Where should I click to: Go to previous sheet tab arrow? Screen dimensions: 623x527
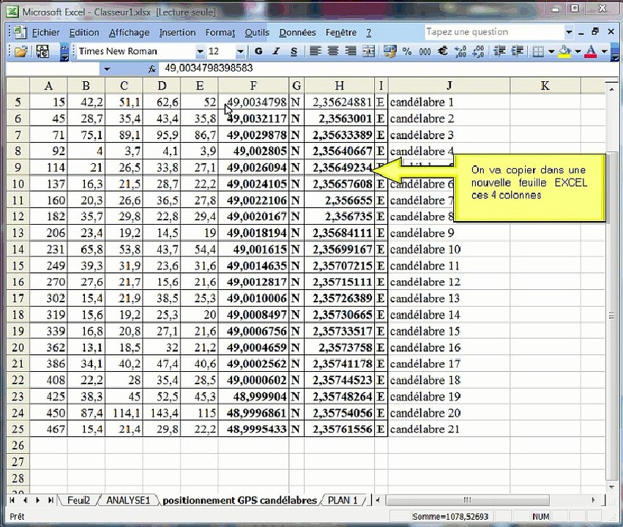[25, 501]
